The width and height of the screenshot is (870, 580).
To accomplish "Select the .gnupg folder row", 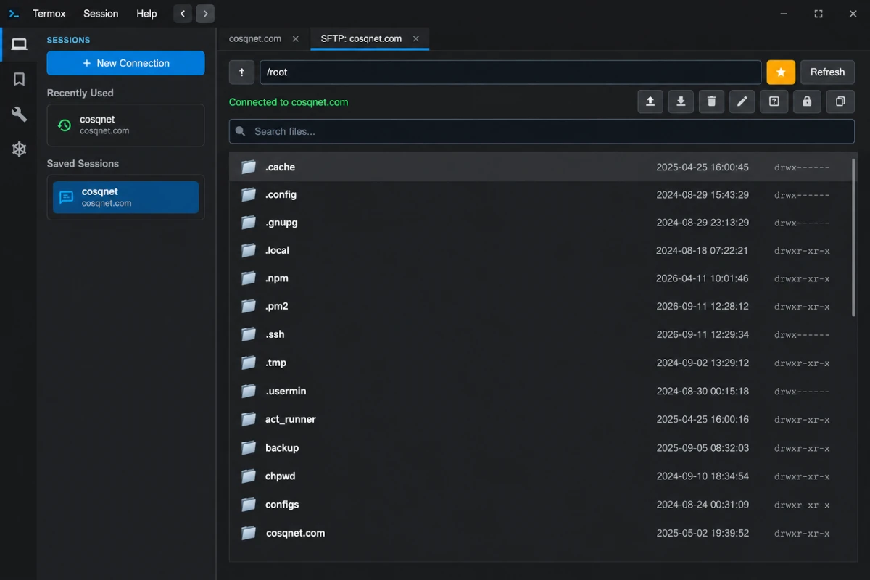I will coord(542,223).
